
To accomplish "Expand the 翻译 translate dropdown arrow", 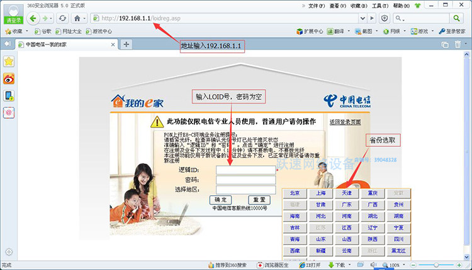I will tap(349, 31).
